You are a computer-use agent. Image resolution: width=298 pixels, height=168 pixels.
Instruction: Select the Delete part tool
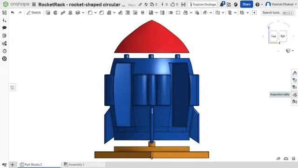point(197,13)
